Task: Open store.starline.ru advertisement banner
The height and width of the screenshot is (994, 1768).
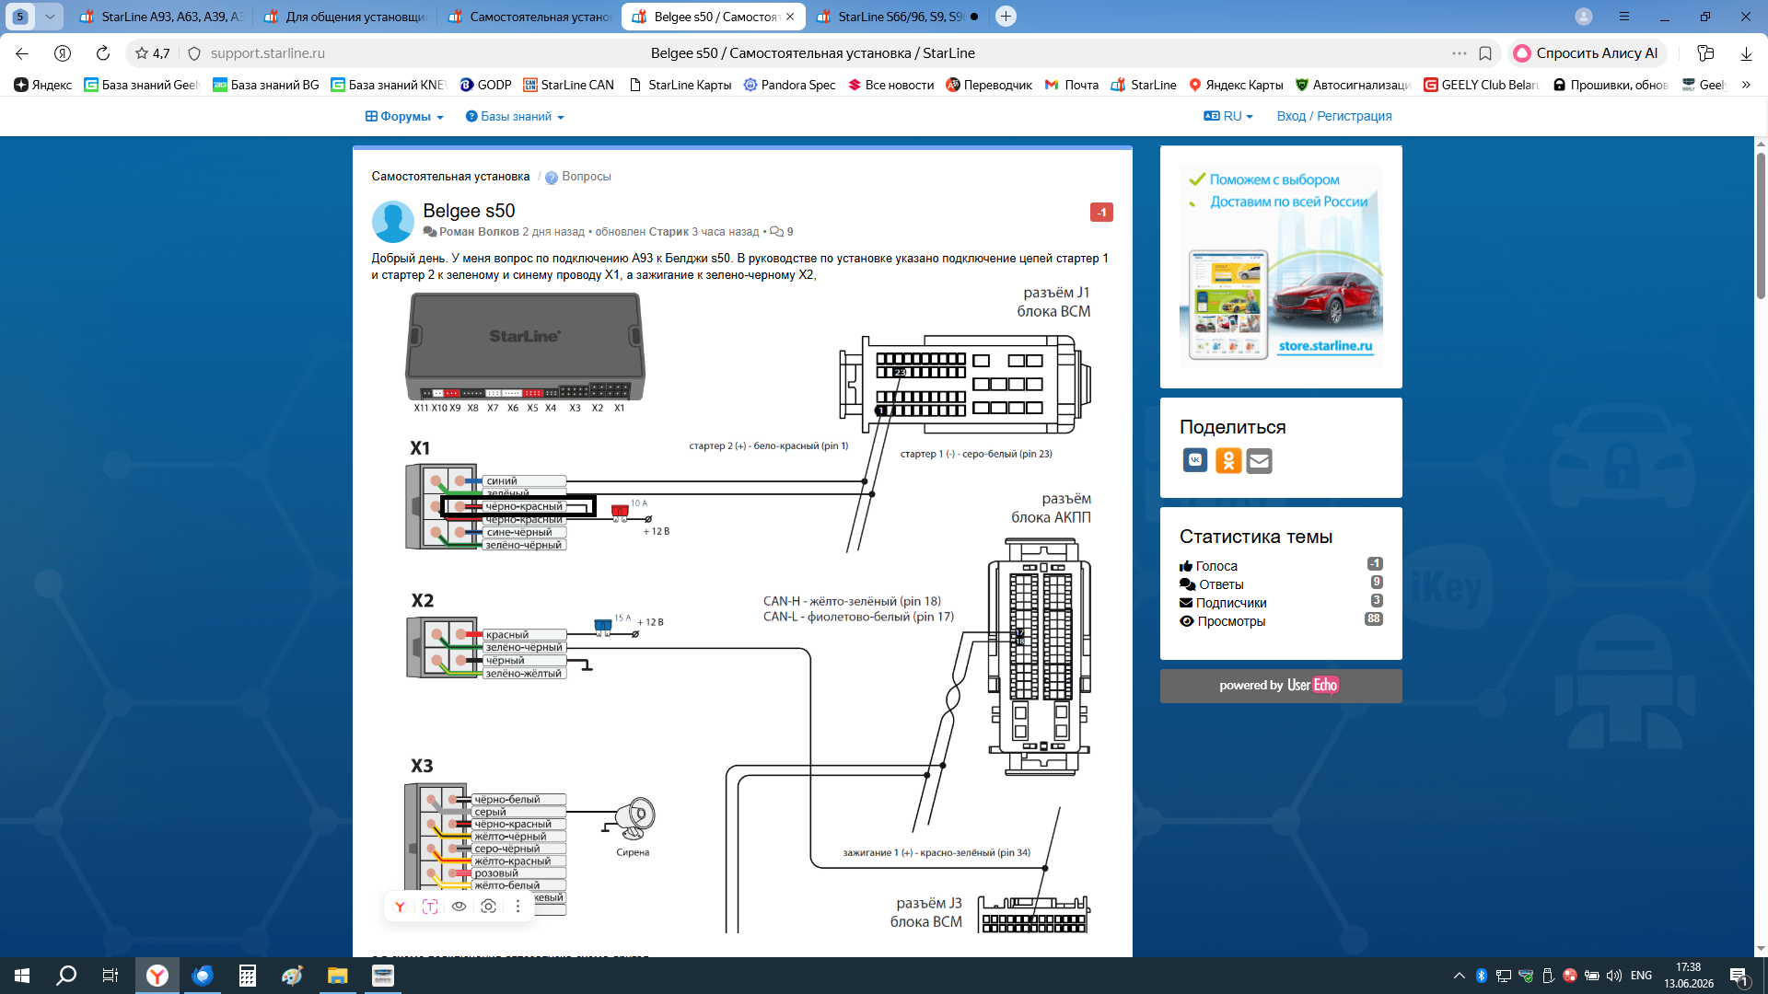Action: [1281, 267]
